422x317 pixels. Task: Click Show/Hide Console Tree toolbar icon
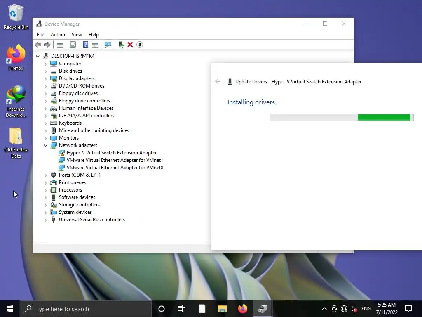pyautogui.click(x=60, y=45)
